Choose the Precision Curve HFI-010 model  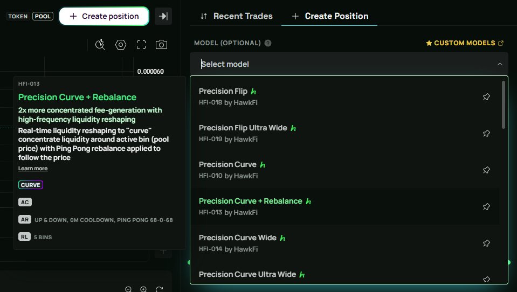[x=344, y=170]
